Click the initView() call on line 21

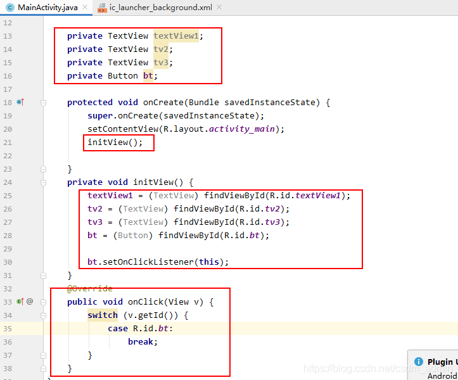coord(115,142)
